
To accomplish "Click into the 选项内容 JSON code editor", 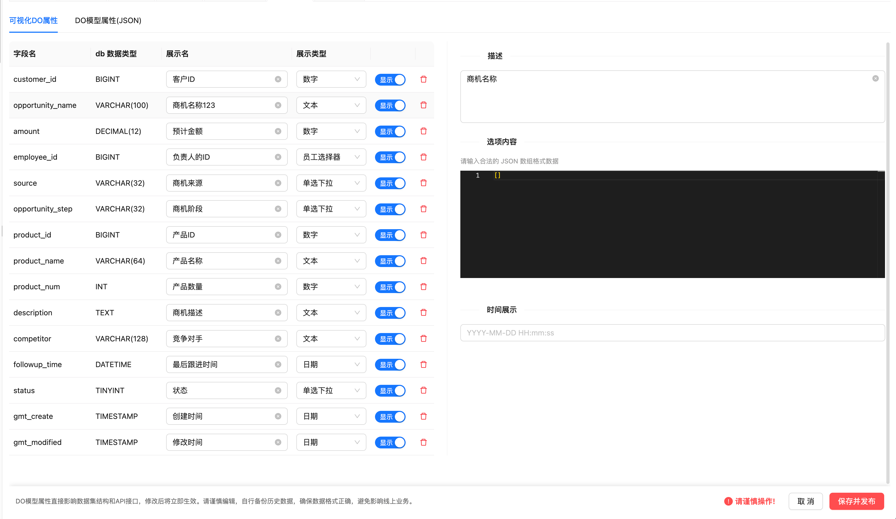I will [x=672, y=224].
